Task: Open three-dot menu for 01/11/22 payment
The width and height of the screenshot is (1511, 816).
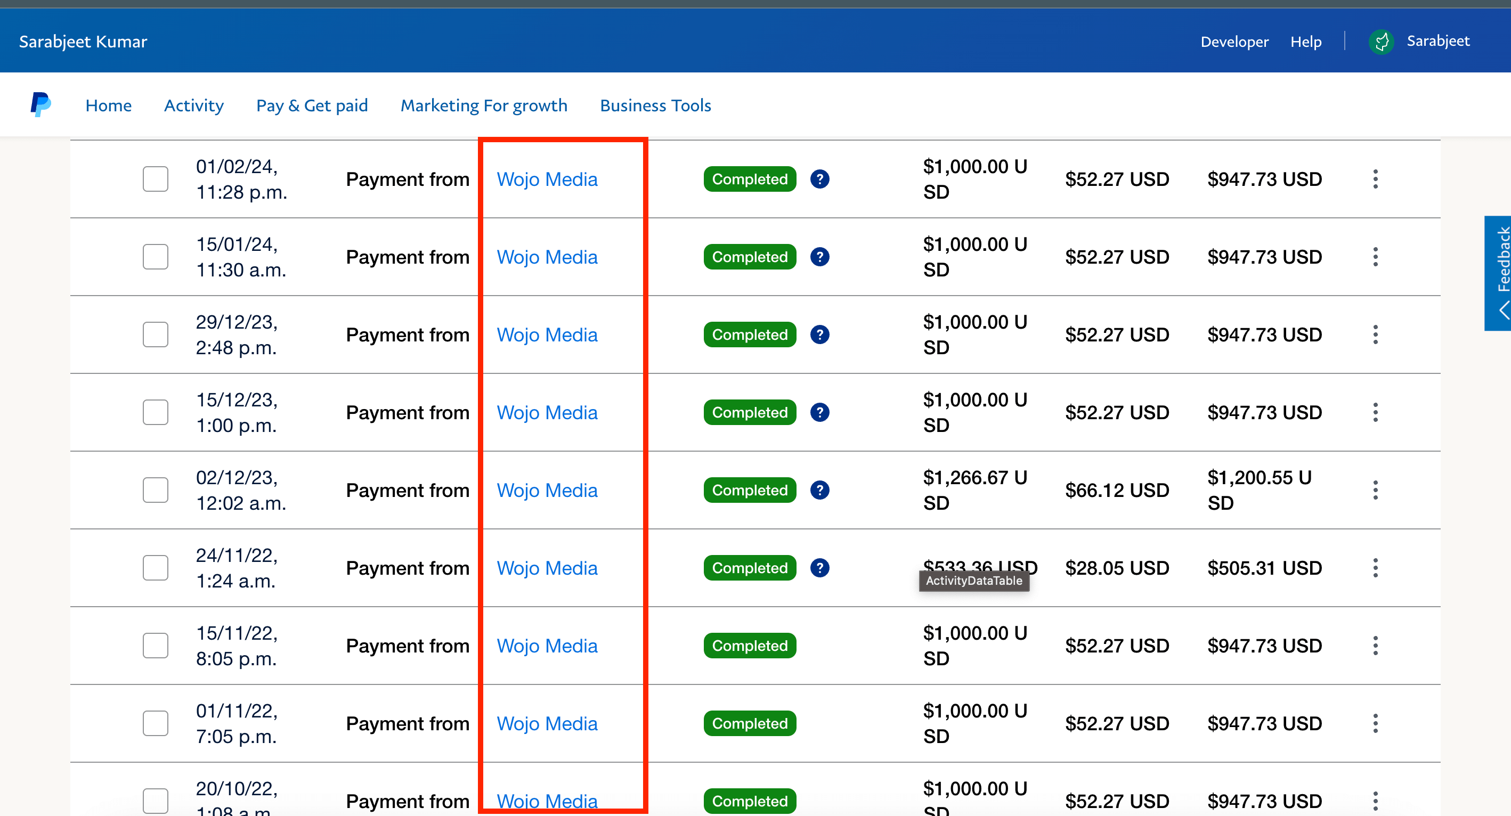Action: point(1375,723)
